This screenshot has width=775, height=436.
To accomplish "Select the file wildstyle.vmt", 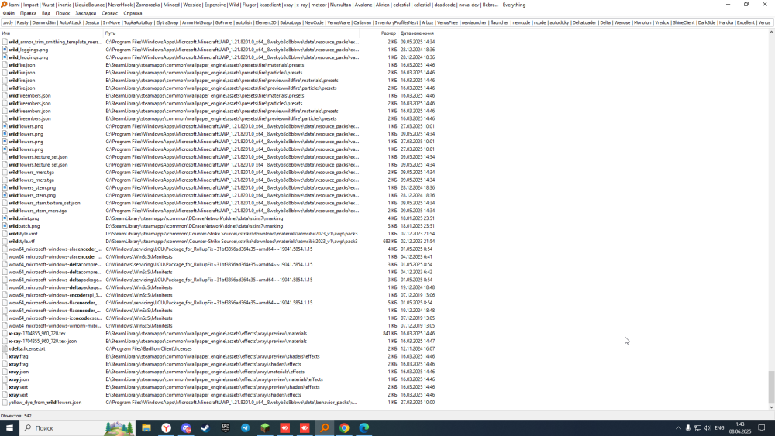I will click(22, 234).
